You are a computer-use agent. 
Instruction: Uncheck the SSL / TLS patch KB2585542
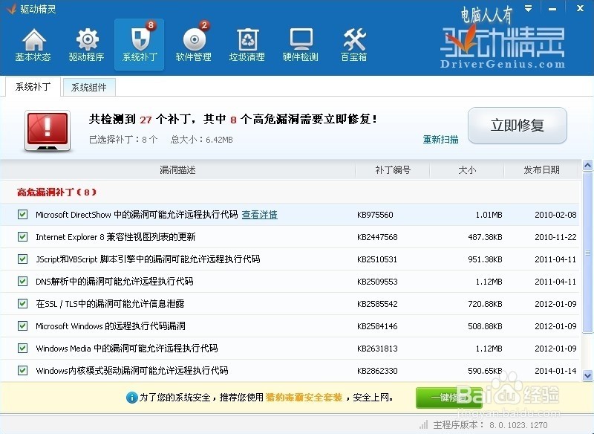(23, 304)
